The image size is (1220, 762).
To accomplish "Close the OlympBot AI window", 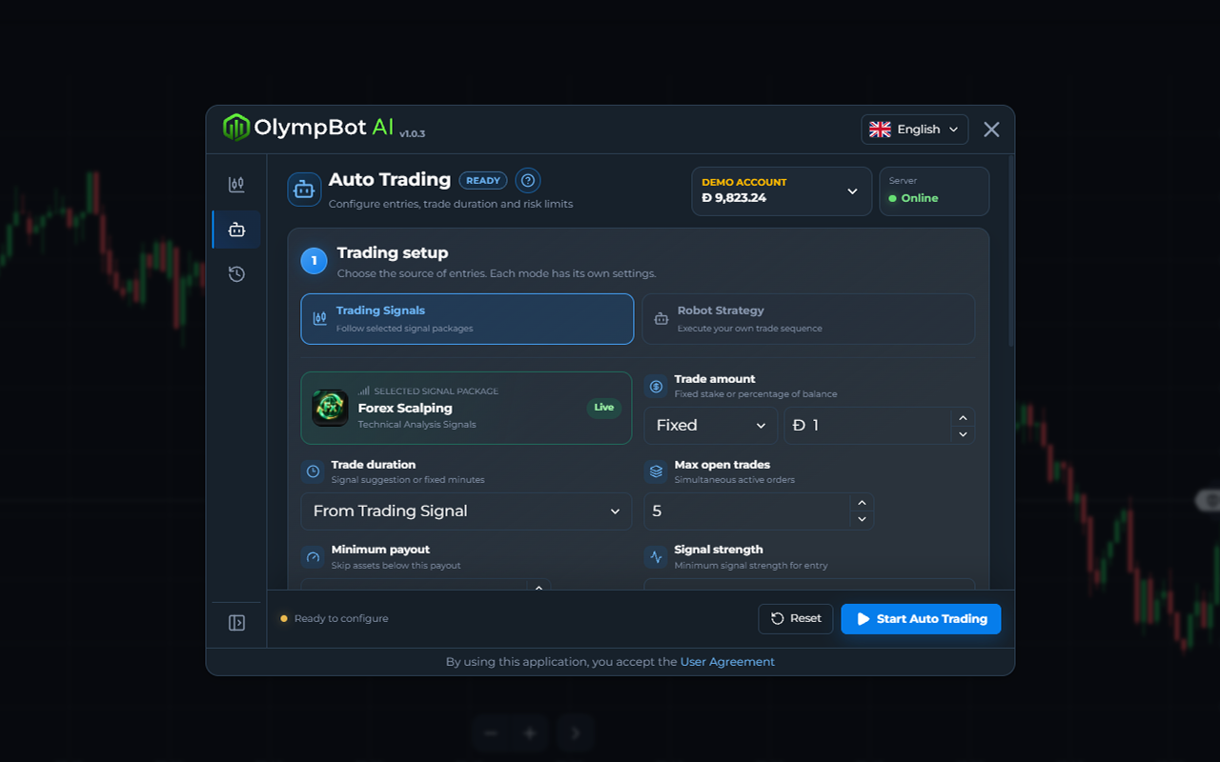I will [991, 130].
